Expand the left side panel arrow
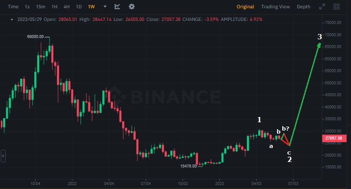Viewport: 351px width, 189px height. (3, 156)
